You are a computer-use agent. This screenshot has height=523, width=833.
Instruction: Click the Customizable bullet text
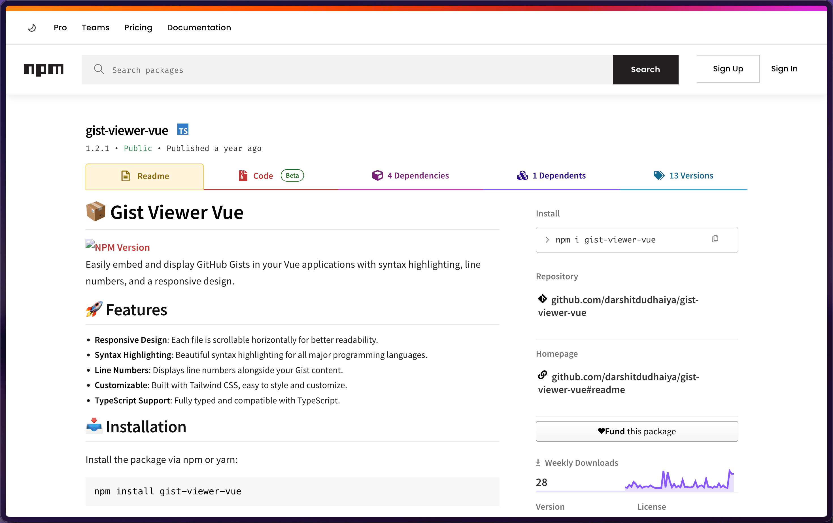[221, 385]
